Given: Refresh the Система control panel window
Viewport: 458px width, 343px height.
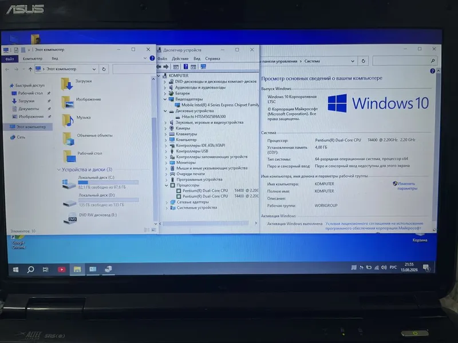Looking at the screenshot, I should point(364,61).
